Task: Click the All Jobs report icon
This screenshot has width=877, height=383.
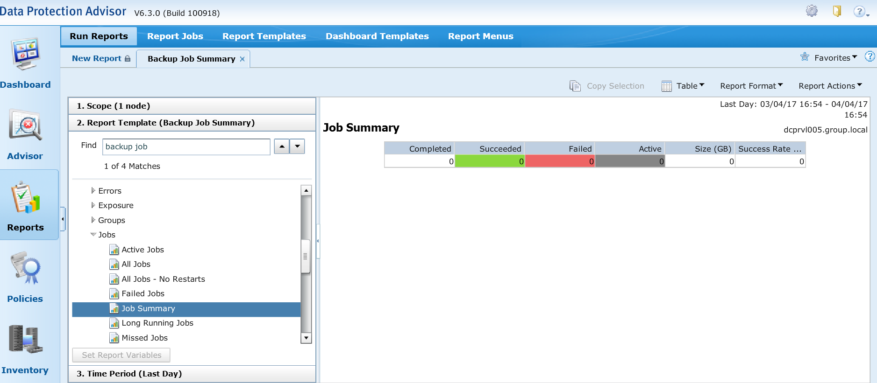Action: [114, 265]
